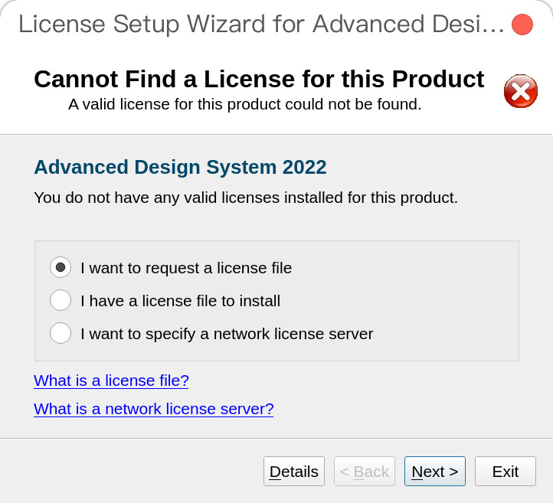Open the 'What is a network license server?' link
Image resolution: width=553 pixels, height=503 pixels.
click(154, 409)
